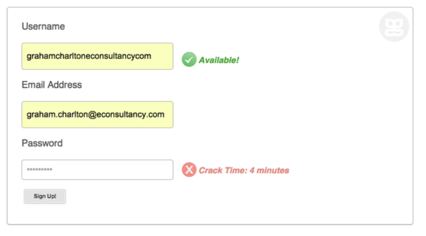Click the Available! status text

click(219, 60)
